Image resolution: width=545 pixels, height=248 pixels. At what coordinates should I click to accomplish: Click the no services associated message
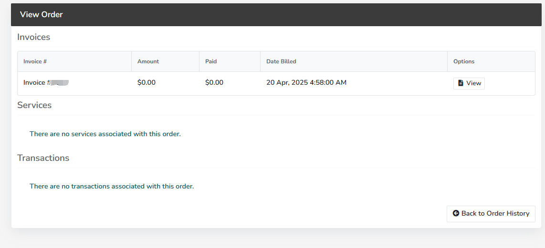105,134
